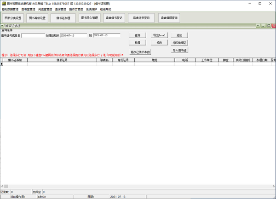Image resolution: width=276 pixels, height=199 pixels.
Task: Click the 总押金 value field
Action: pyautogui.click(x=158, y=192)
